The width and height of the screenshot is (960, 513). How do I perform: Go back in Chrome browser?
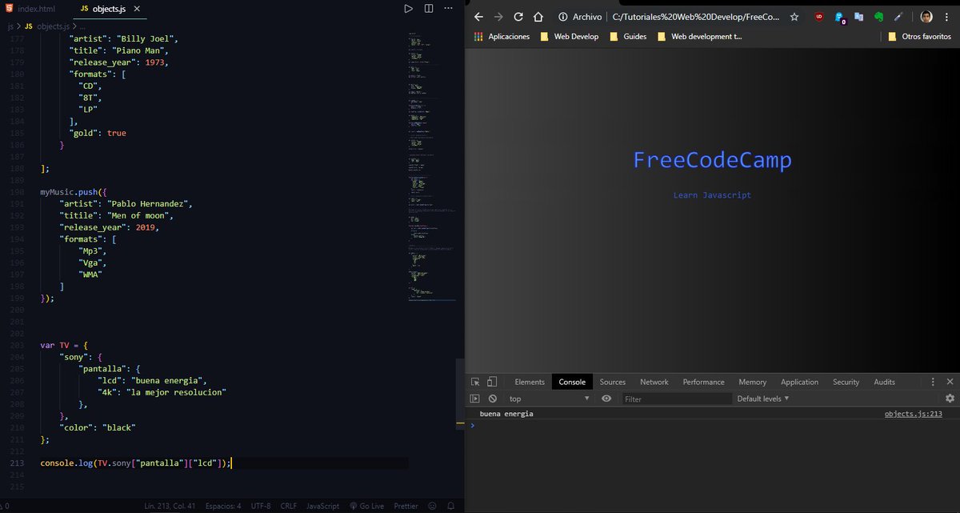[478, 16]
